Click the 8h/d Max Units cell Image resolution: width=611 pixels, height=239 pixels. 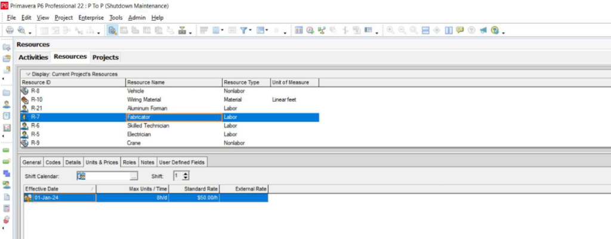[132, 198]
